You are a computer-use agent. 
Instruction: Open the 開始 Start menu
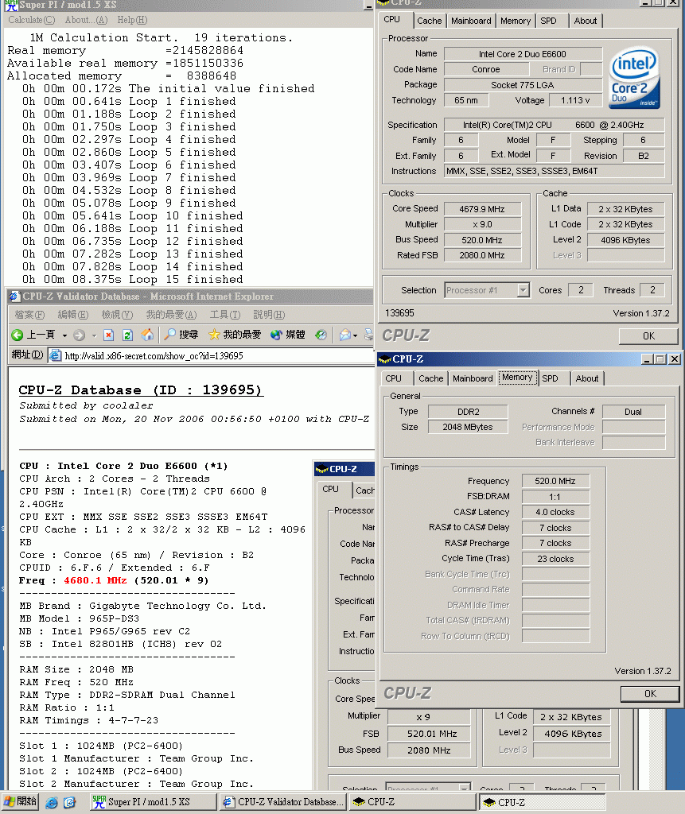pyautogui.click(x=20, y=802)
